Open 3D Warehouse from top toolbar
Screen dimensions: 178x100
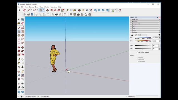point(95,10)
